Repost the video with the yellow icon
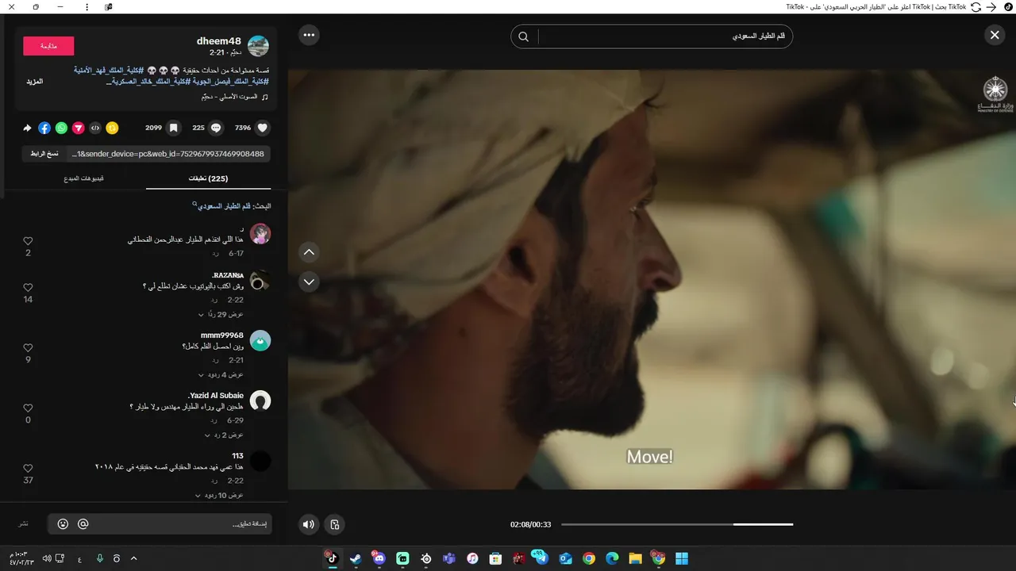This screenshot has height=571, width=1016. (x=112, y=128)
